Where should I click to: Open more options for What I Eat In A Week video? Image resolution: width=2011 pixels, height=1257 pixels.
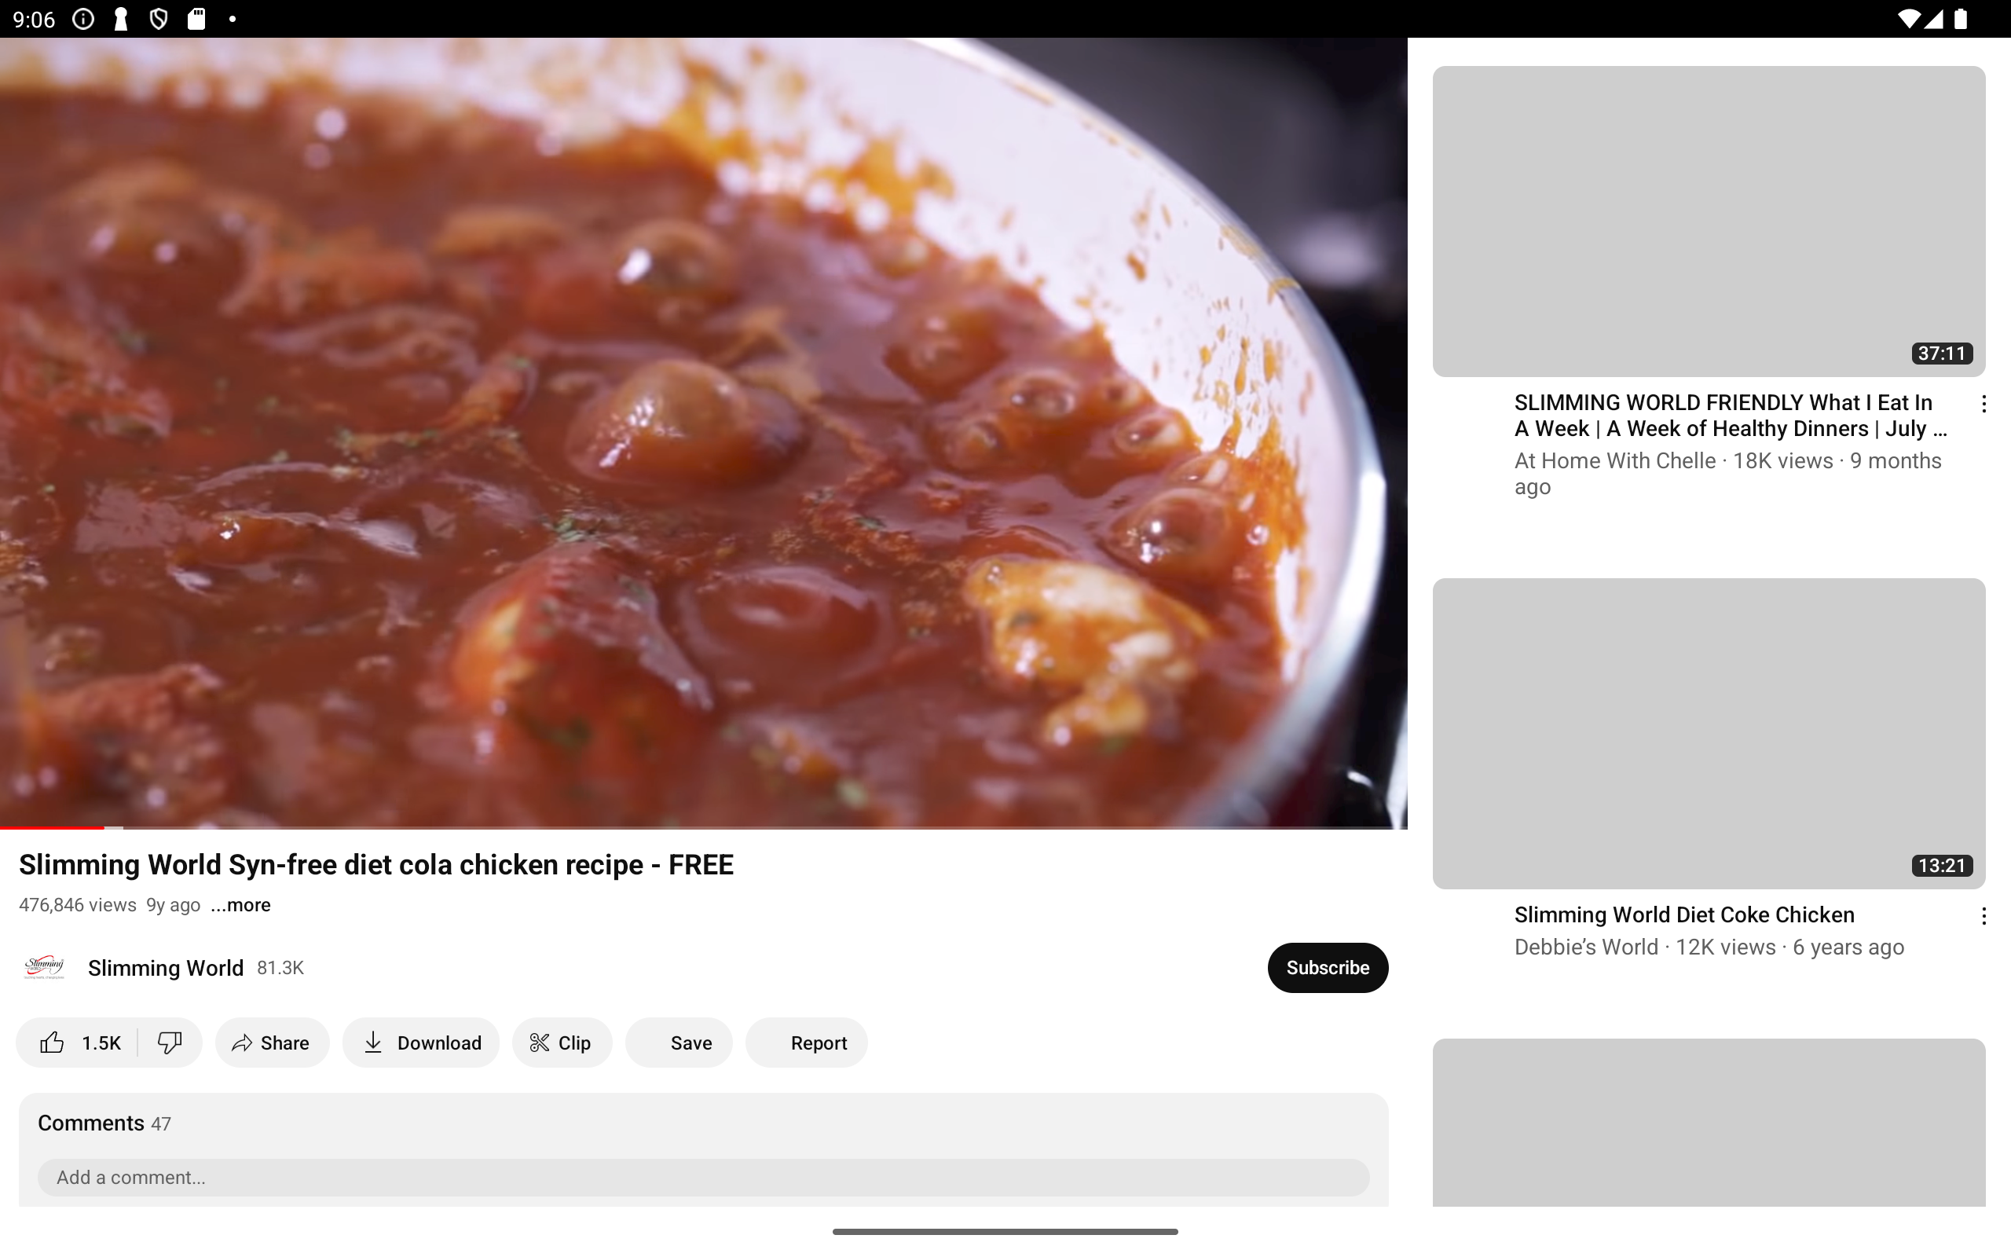click(x=1984, y=404)
